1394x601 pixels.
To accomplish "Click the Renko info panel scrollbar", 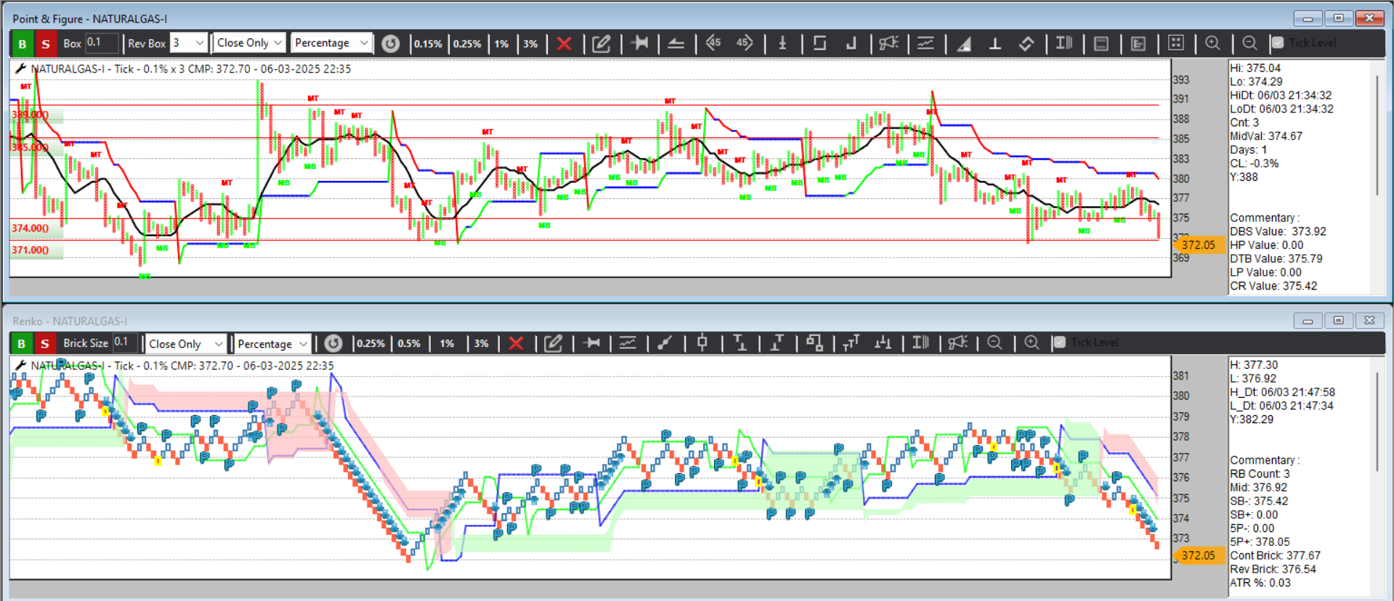I will click(x=1377, y=421).
